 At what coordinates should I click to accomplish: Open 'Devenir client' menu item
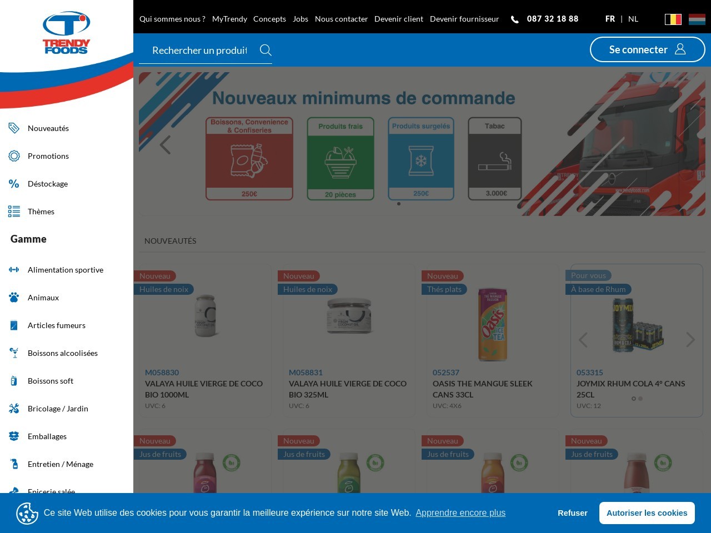click(x=399, y=19)
